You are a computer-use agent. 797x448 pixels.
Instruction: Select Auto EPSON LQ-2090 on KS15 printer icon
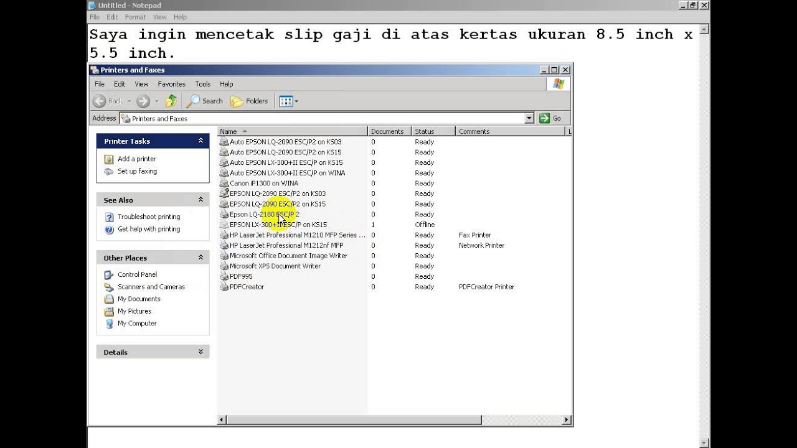pos(224,152)
